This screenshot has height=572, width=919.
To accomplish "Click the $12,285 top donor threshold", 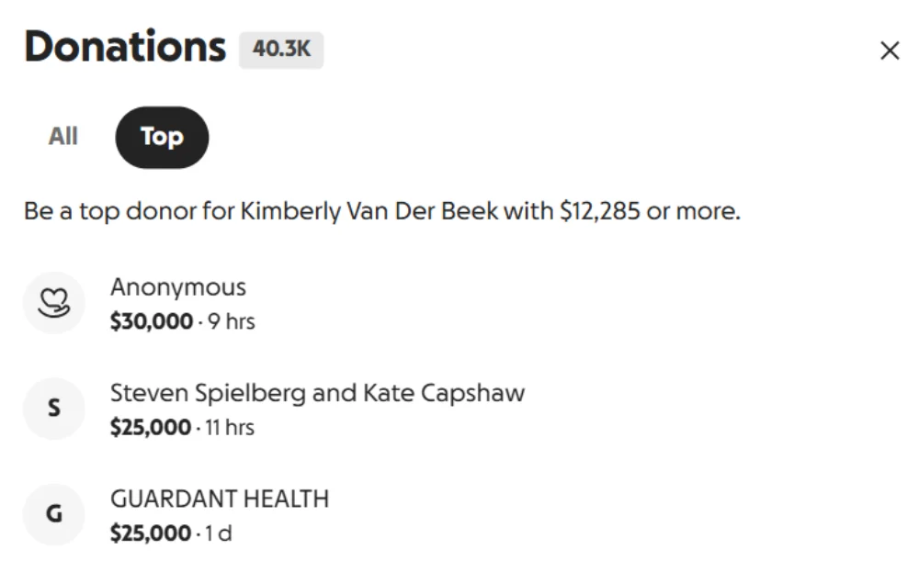I will tap(599, 212).
